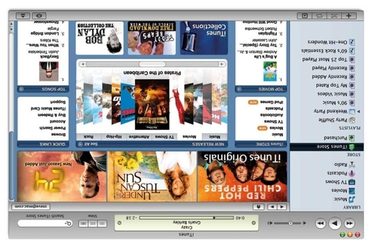
Task: Open the Pirates of the Caribbean cover
Action: (152, 105)
